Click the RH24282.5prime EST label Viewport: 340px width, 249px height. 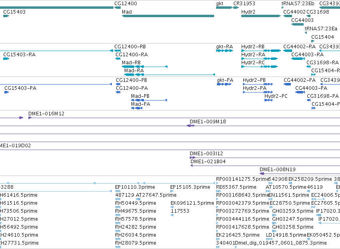135,227
